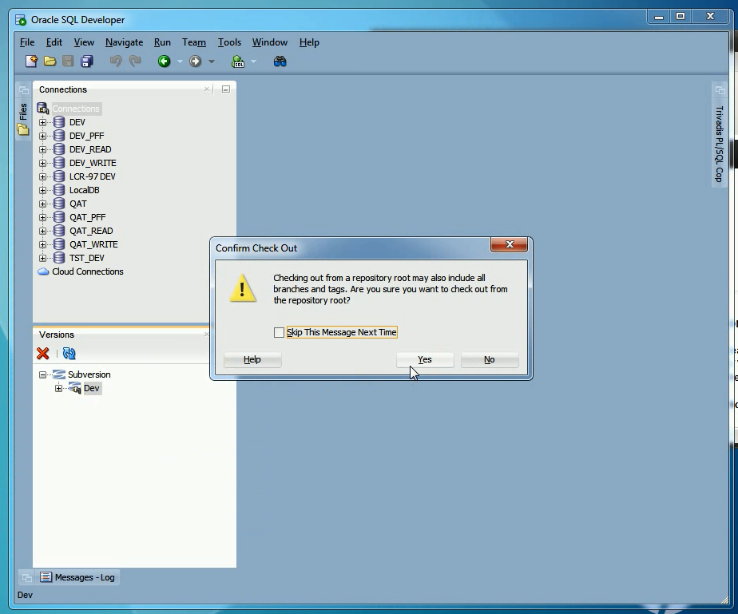Expand the QAT_READ connection node

click(x=43, y=231)
